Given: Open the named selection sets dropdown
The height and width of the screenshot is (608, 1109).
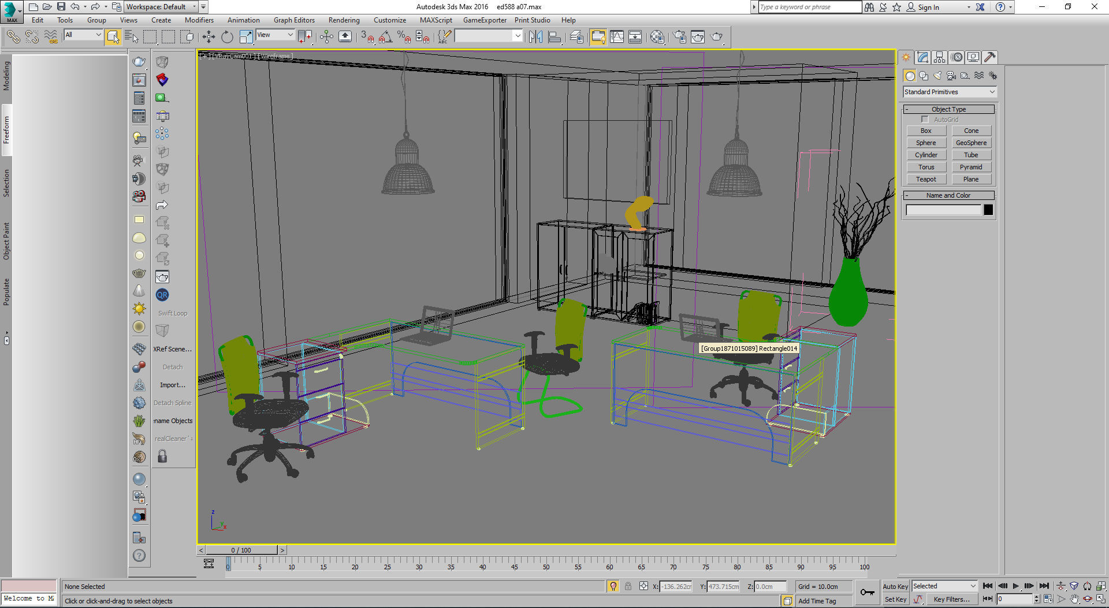Looking at the screenshot, I should tap(489, 36).
